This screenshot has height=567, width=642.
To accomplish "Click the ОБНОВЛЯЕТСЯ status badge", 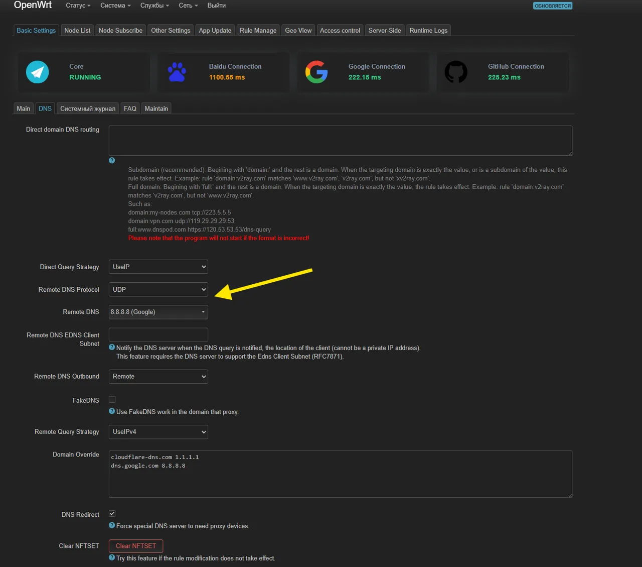I will [553, 6].
